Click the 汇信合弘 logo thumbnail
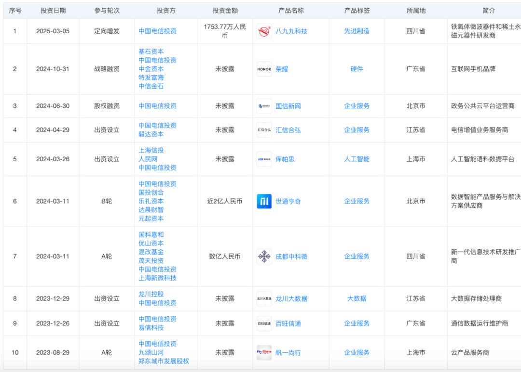521x372 pixels. pos(264,130)
